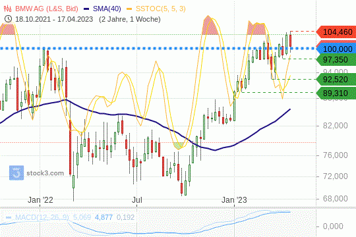Viewport: 356px width, 237px height.
Task: Select the BMW AG (L&S, Bid) legend label
Action: pyautogui.click(x=47, y=9)
